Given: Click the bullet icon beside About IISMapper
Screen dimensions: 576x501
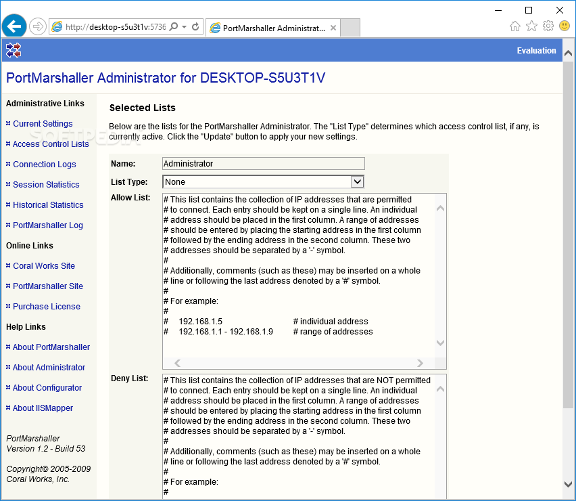Looking at the screenshot, I should pyautogui.click(x=8, y=408).
